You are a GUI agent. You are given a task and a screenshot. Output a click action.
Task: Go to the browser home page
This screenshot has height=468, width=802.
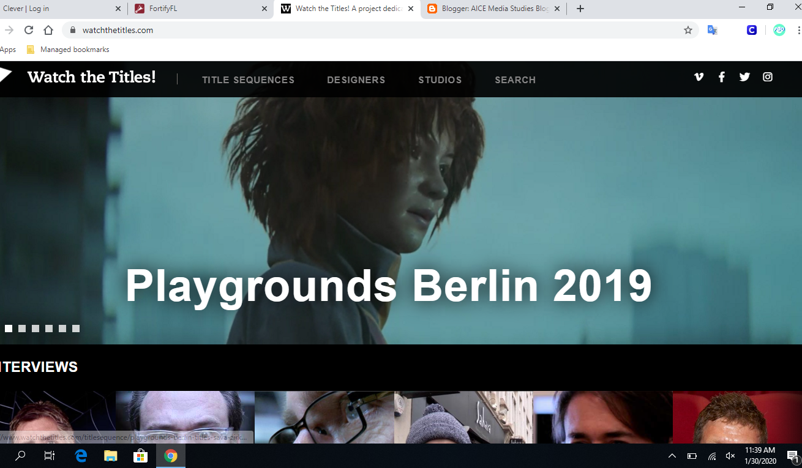click(x=48, y=30)
